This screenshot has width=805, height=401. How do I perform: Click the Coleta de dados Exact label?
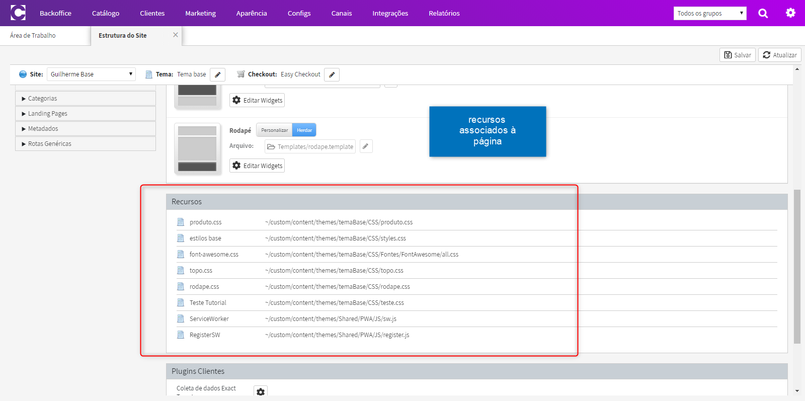[x=206, y=388]
